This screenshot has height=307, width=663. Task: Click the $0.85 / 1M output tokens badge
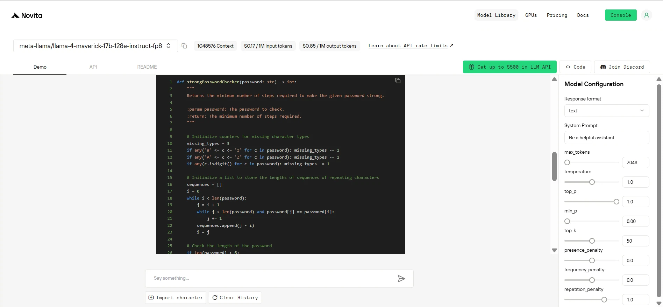pyautogui.click(x=329, y=46)
